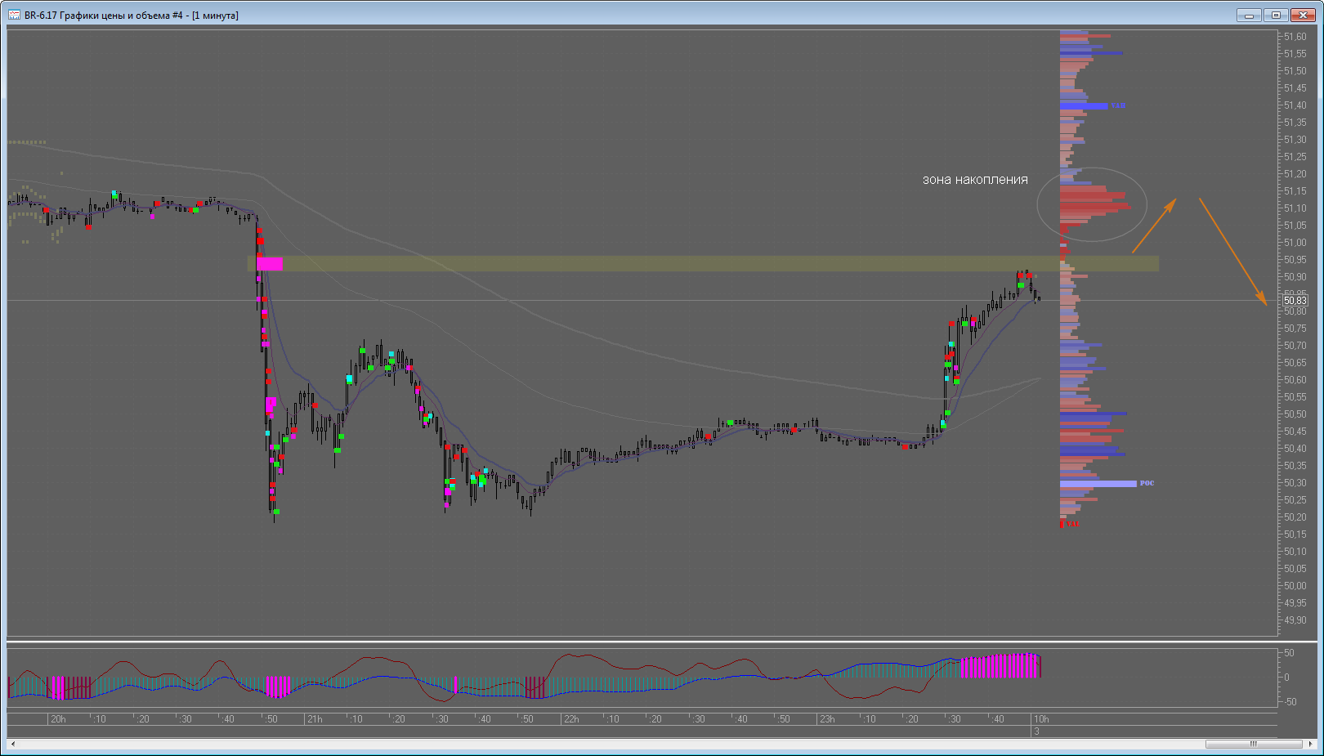This screenshot has width=1324, height=756.
Task: Minimize the BR-6.17 chart window
Action: [x=1249, y=15]
